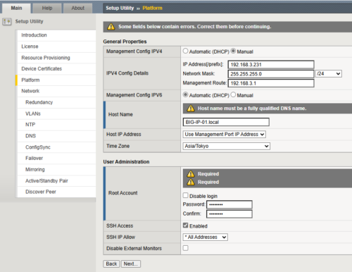Screen dimensions: 352x272
Task: Open License in the setup menu
Action: click(x=56, y=47)
